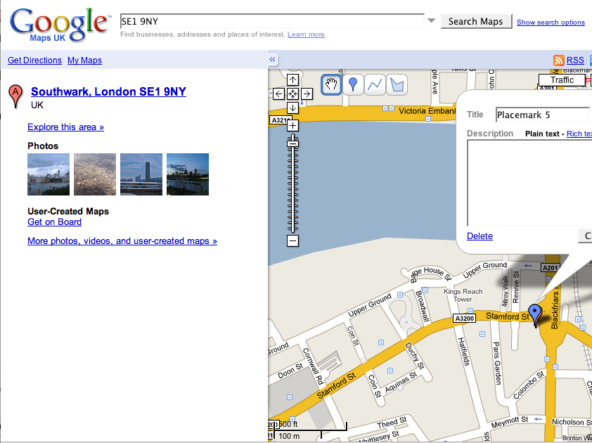Screen dimensions: 592x443
Task: Zoom out with the minus button
Action: (x=293, y=241)
